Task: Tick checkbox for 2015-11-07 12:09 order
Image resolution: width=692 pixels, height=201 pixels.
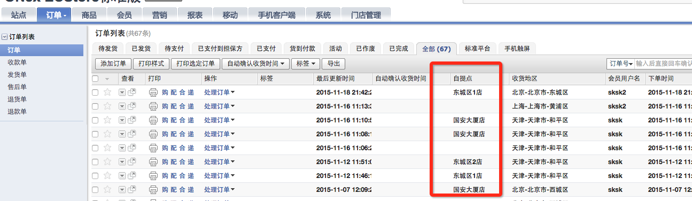Action: (95, 190)
